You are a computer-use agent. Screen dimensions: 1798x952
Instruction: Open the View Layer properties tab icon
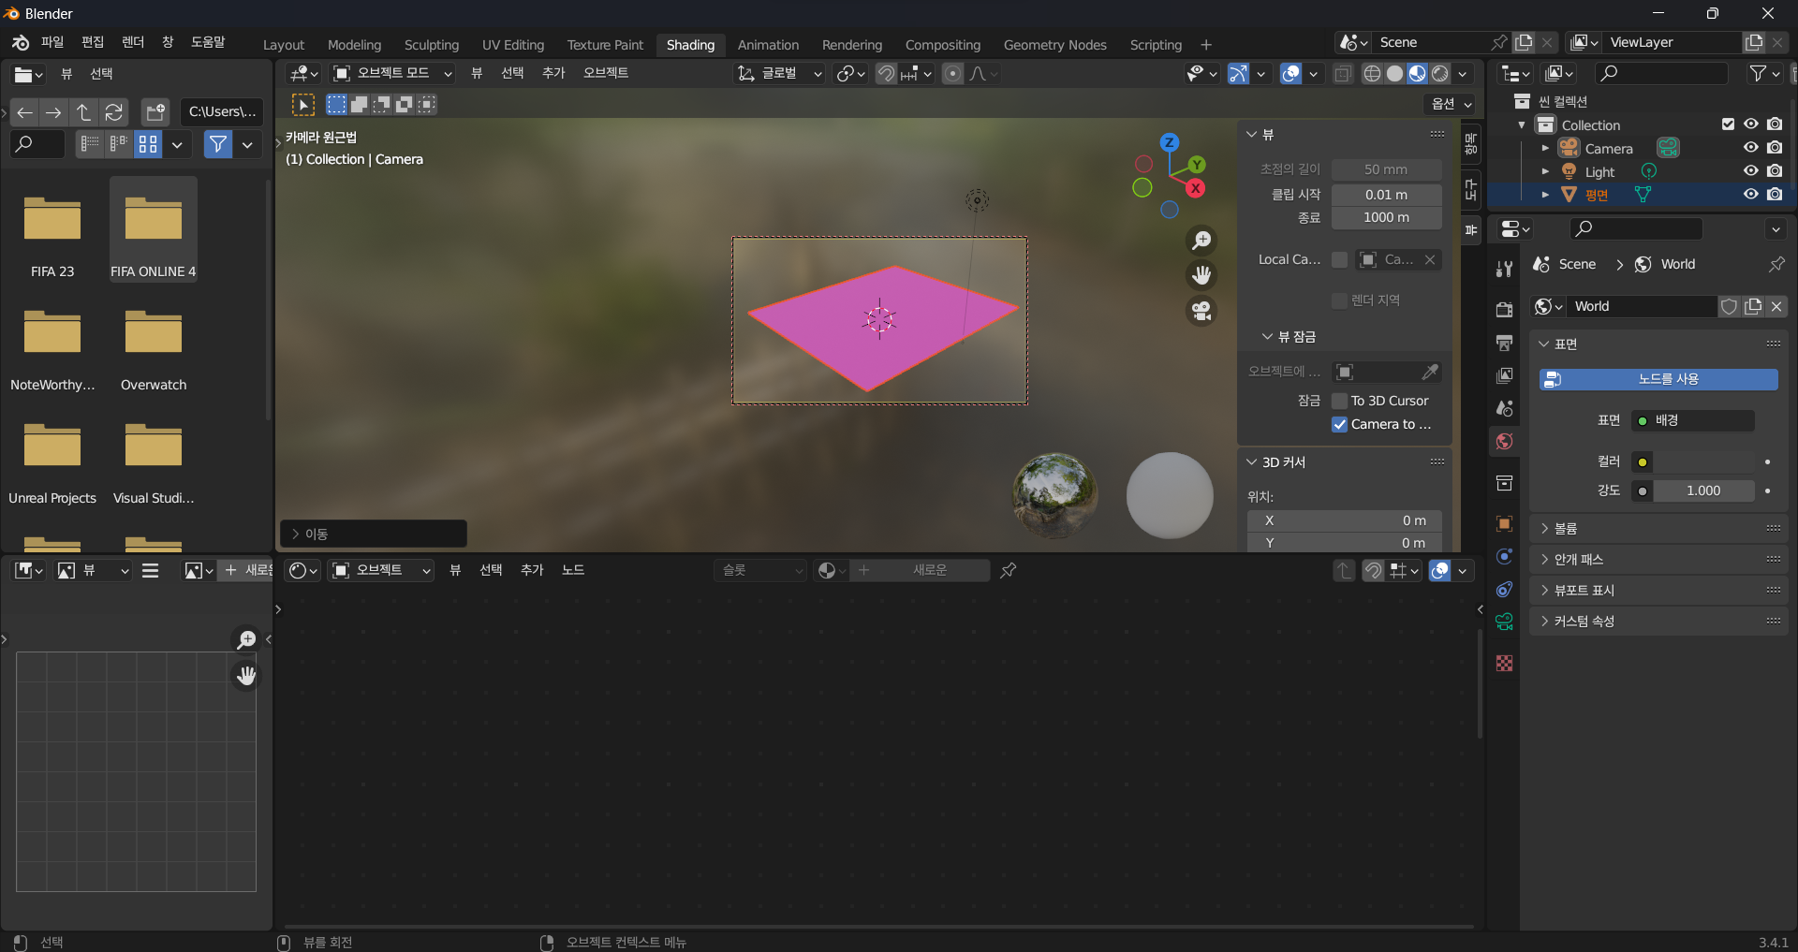tap(1504, 375)
